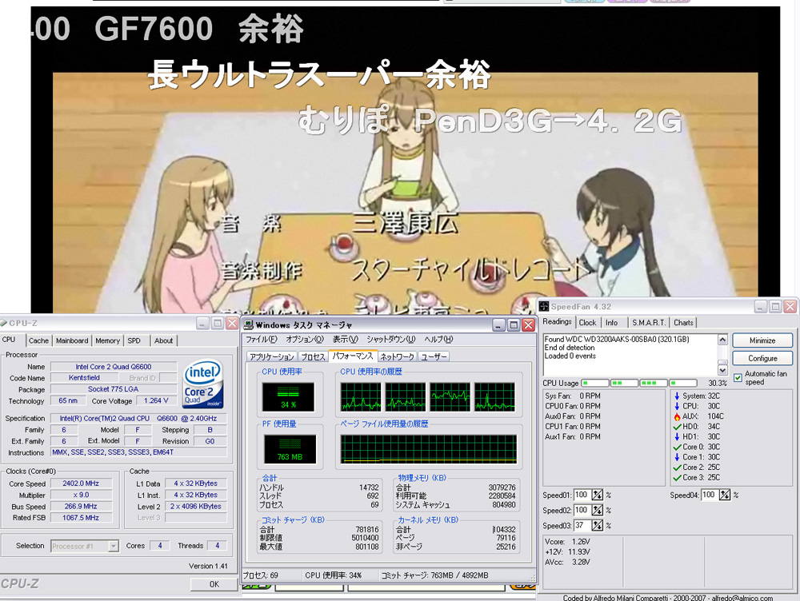Click the page file usage history graph
The image size is (800, 601).
click(x=429, y=449)
